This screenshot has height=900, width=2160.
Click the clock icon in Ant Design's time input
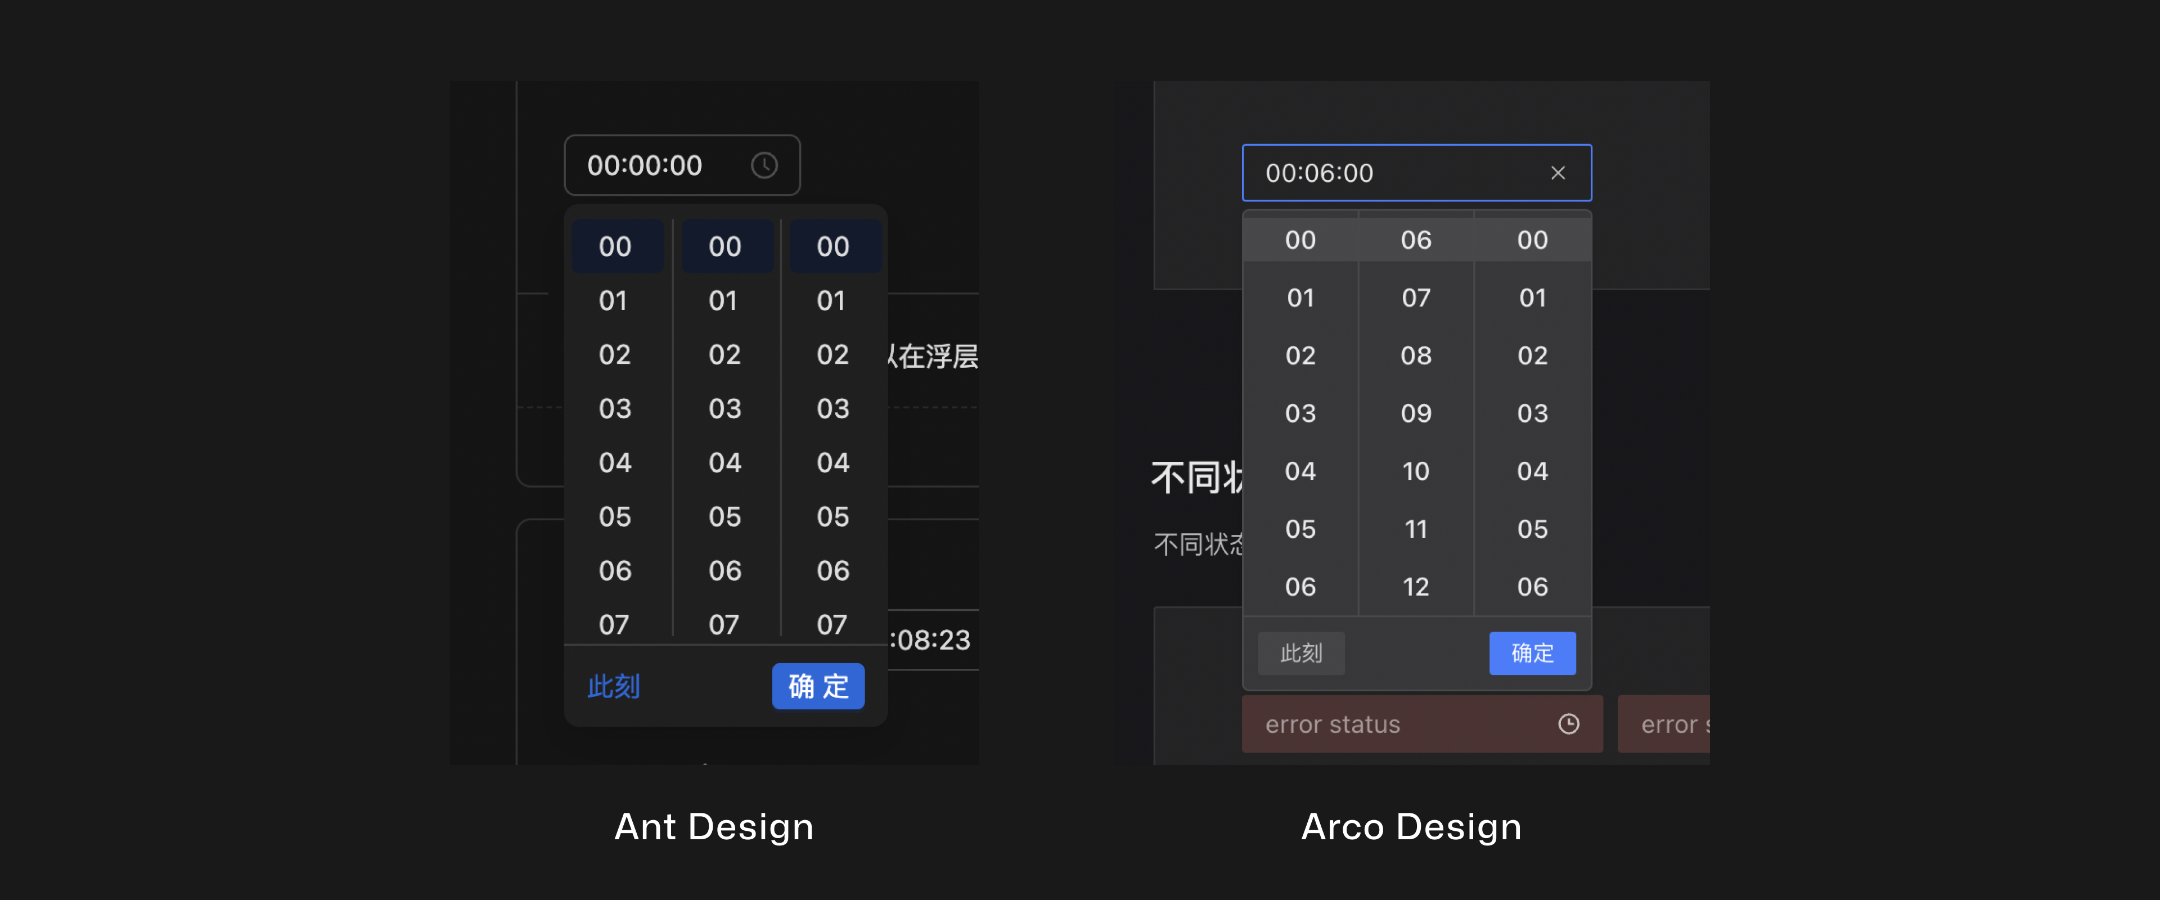(x=764, y=164)
